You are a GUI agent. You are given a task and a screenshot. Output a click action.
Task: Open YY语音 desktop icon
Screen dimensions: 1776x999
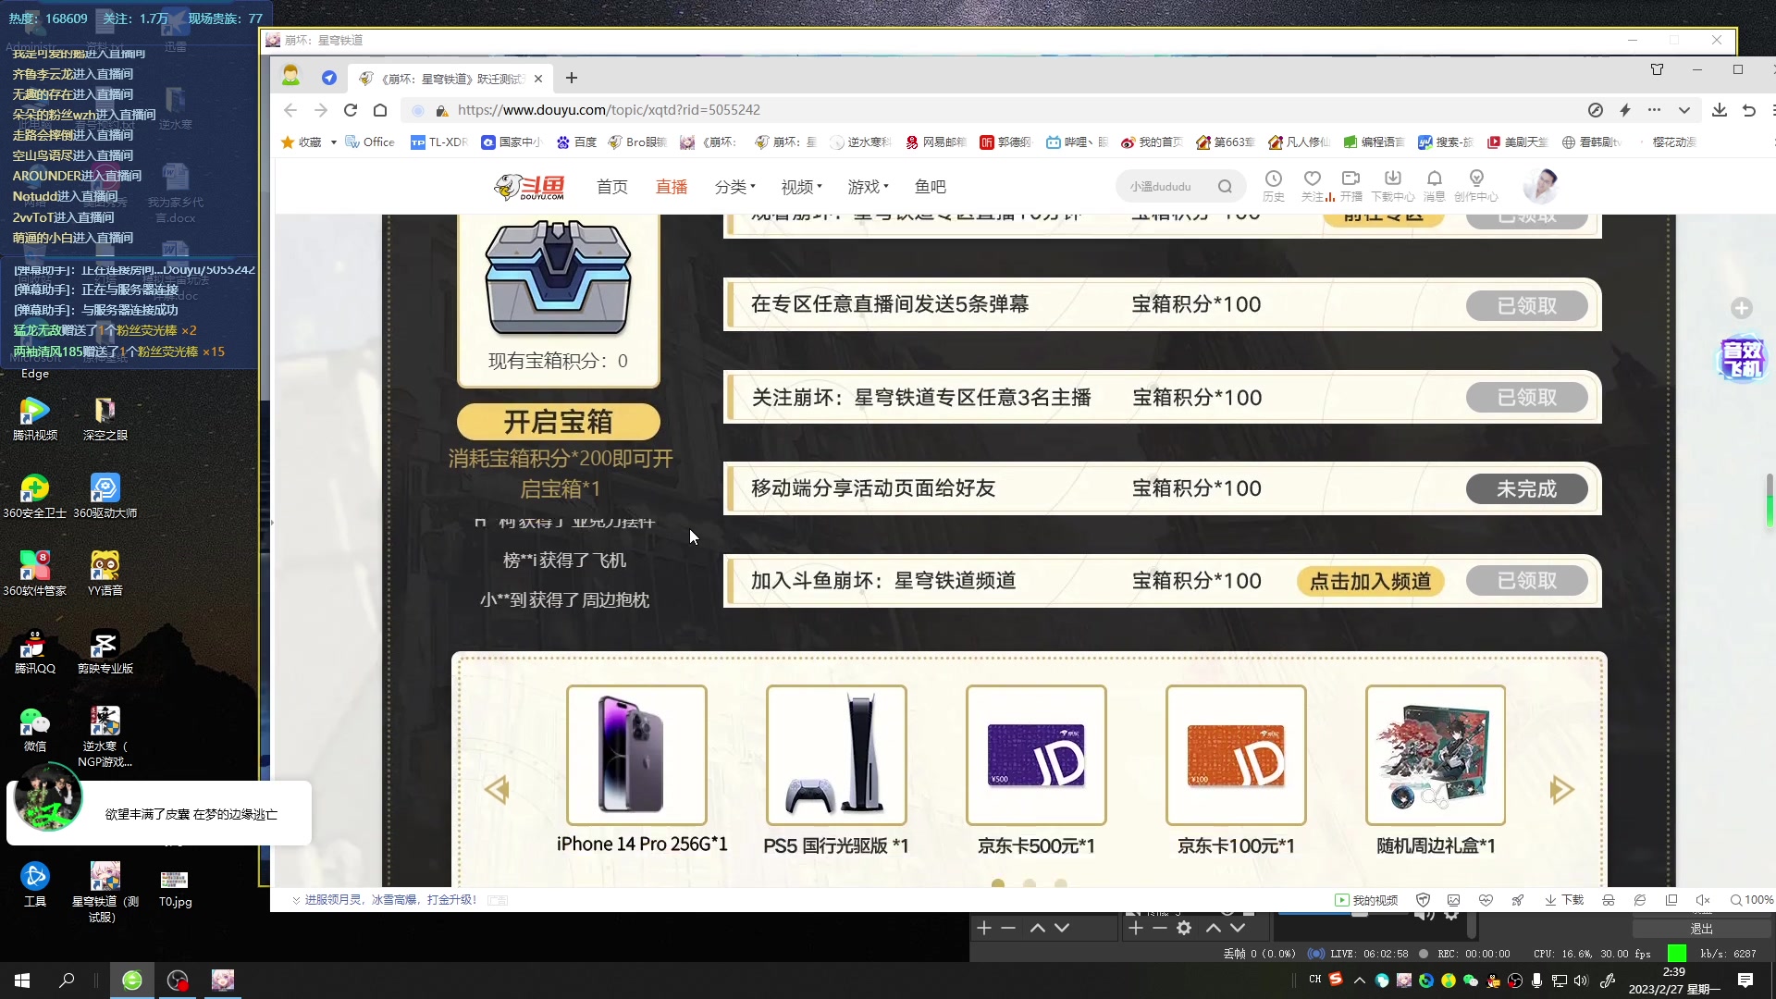105,573
